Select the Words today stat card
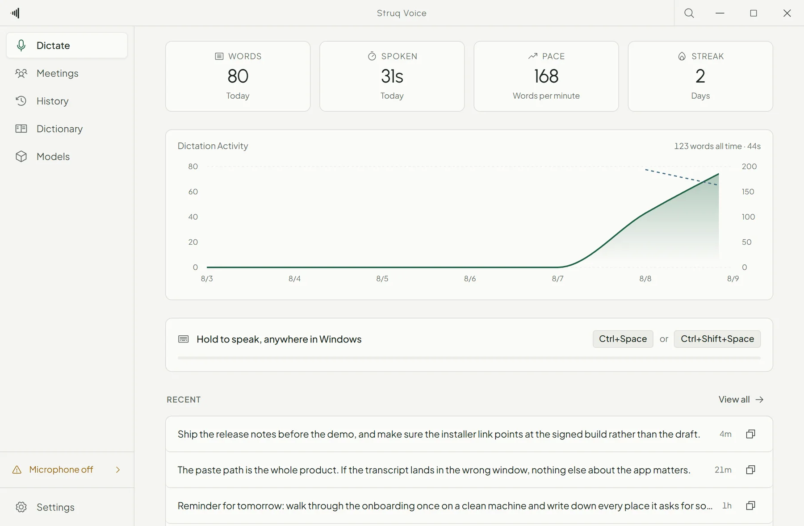The image size is (804, 526). tap(238, 76)
